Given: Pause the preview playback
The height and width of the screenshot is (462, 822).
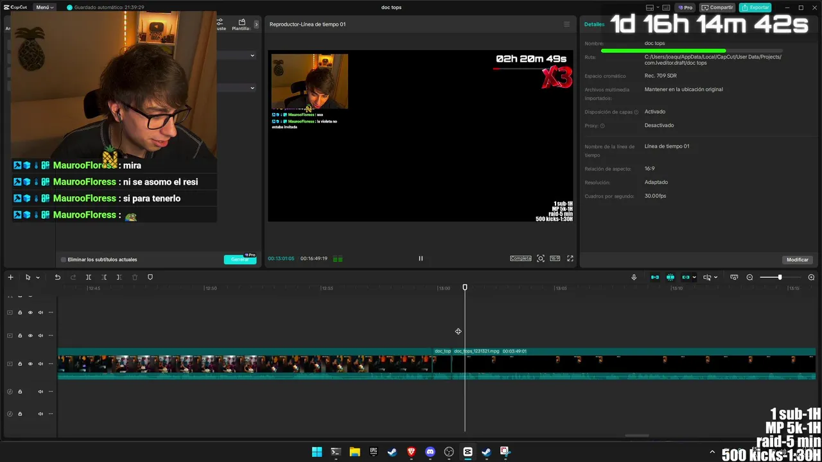Looking at the screenshot, I should click(x=421, y=259).
